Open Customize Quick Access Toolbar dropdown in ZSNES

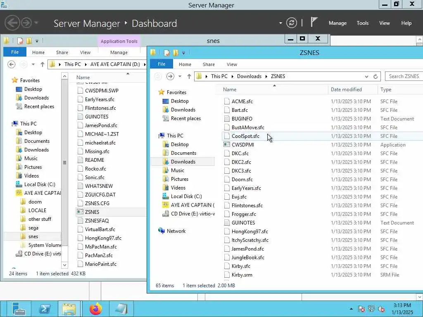click(183, 53)
